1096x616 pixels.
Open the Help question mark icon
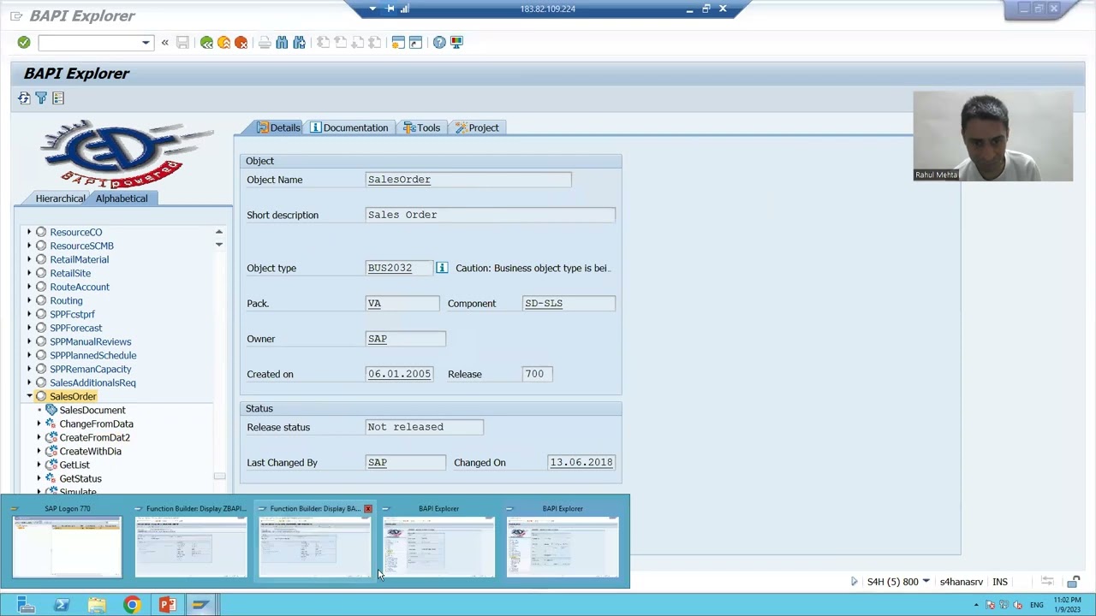439,42
